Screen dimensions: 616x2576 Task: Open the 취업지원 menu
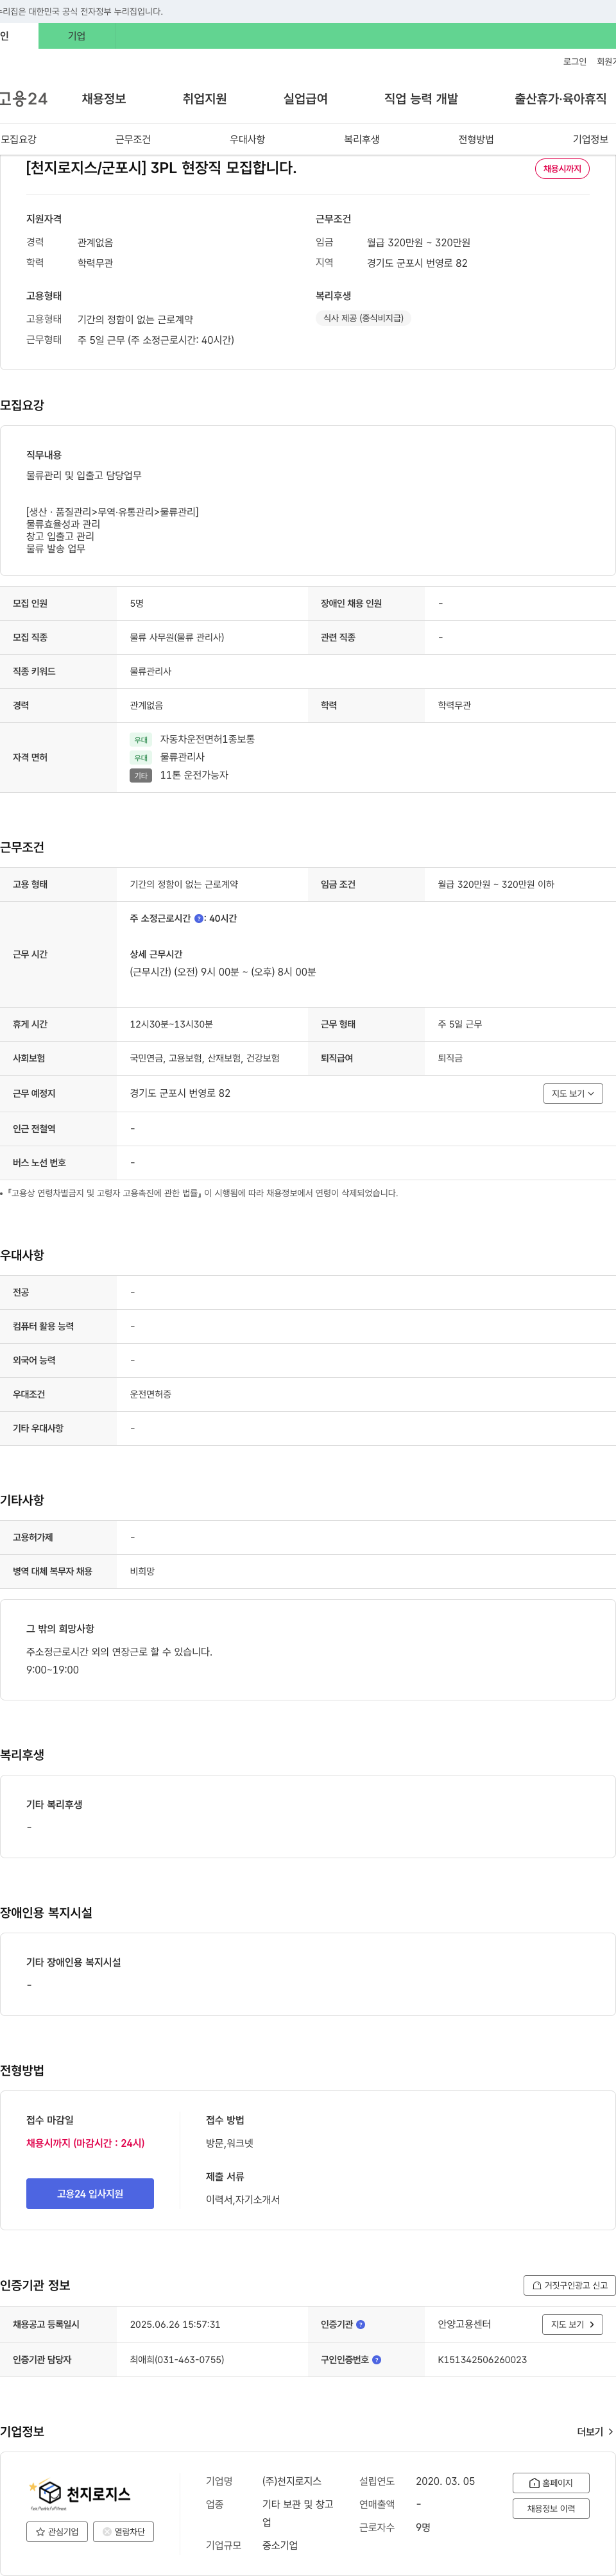click(205, 99)
